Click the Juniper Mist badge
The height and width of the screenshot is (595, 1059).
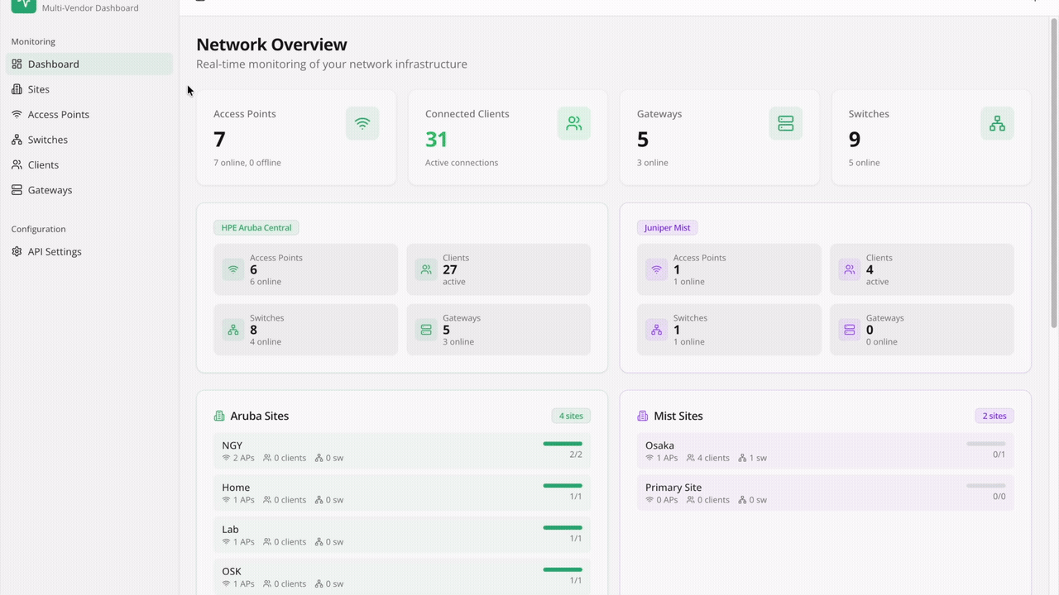click(668, 227)
